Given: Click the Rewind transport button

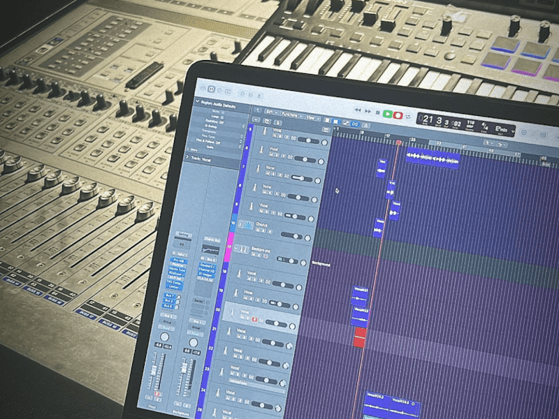Looking at the screenshot, I should pos(358,110).
